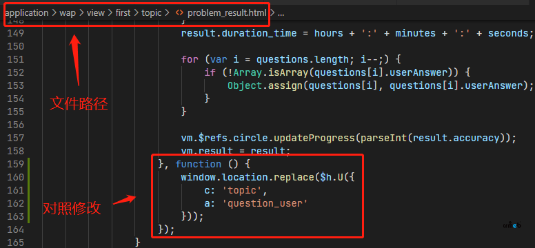Image resolution: width=535 pixels, height=248 pixels.
Task: Select 'topic' breadcrumb folder
Action: click(x=152, y=13)
